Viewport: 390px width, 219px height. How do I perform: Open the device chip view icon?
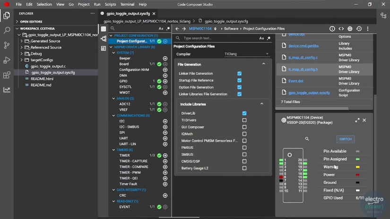tap(350, 29)
